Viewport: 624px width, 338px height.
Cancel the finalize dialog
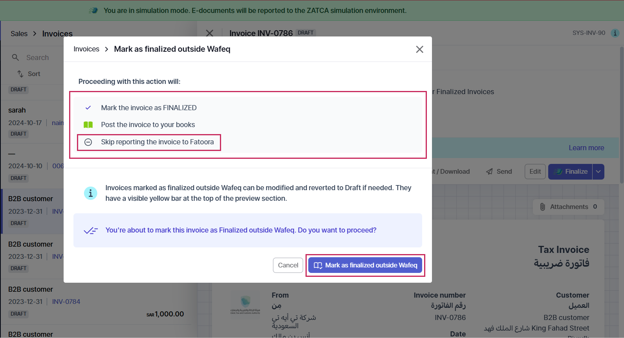288,265
